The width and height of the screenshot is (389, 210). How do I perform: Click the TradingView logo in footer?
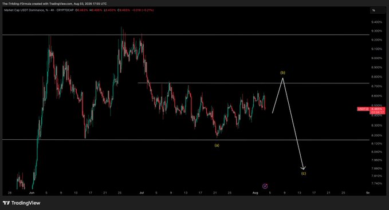21,203
